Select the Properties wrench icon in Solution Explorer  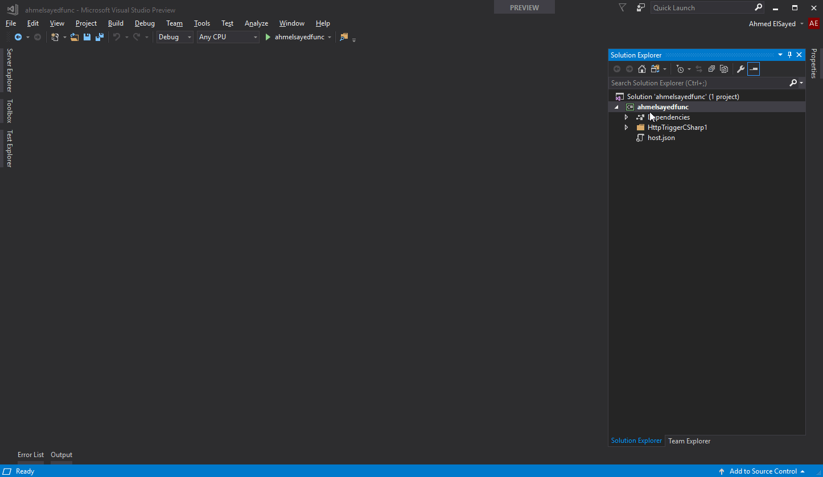[741, 69]
